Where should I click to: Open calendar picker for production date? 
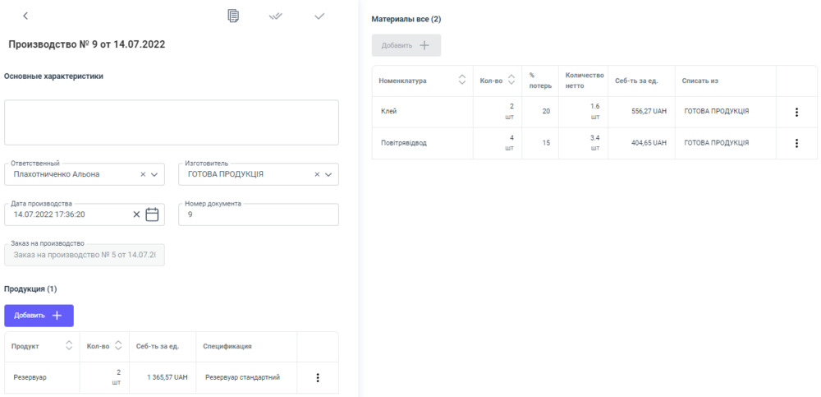click(x=152, y=215)
